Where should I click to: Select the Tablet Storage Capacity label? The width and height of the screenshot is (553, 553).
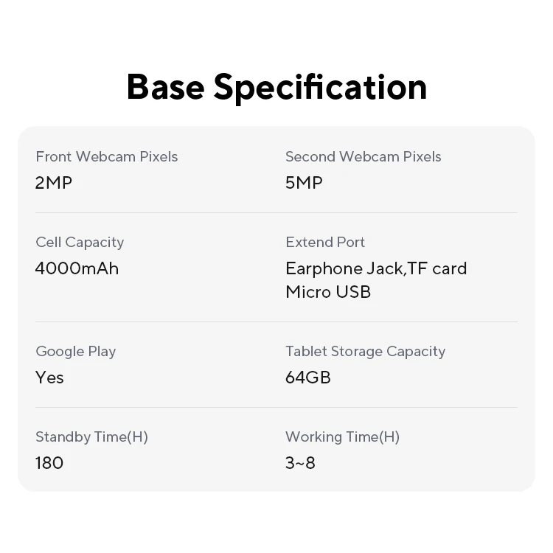coord(365,351)
